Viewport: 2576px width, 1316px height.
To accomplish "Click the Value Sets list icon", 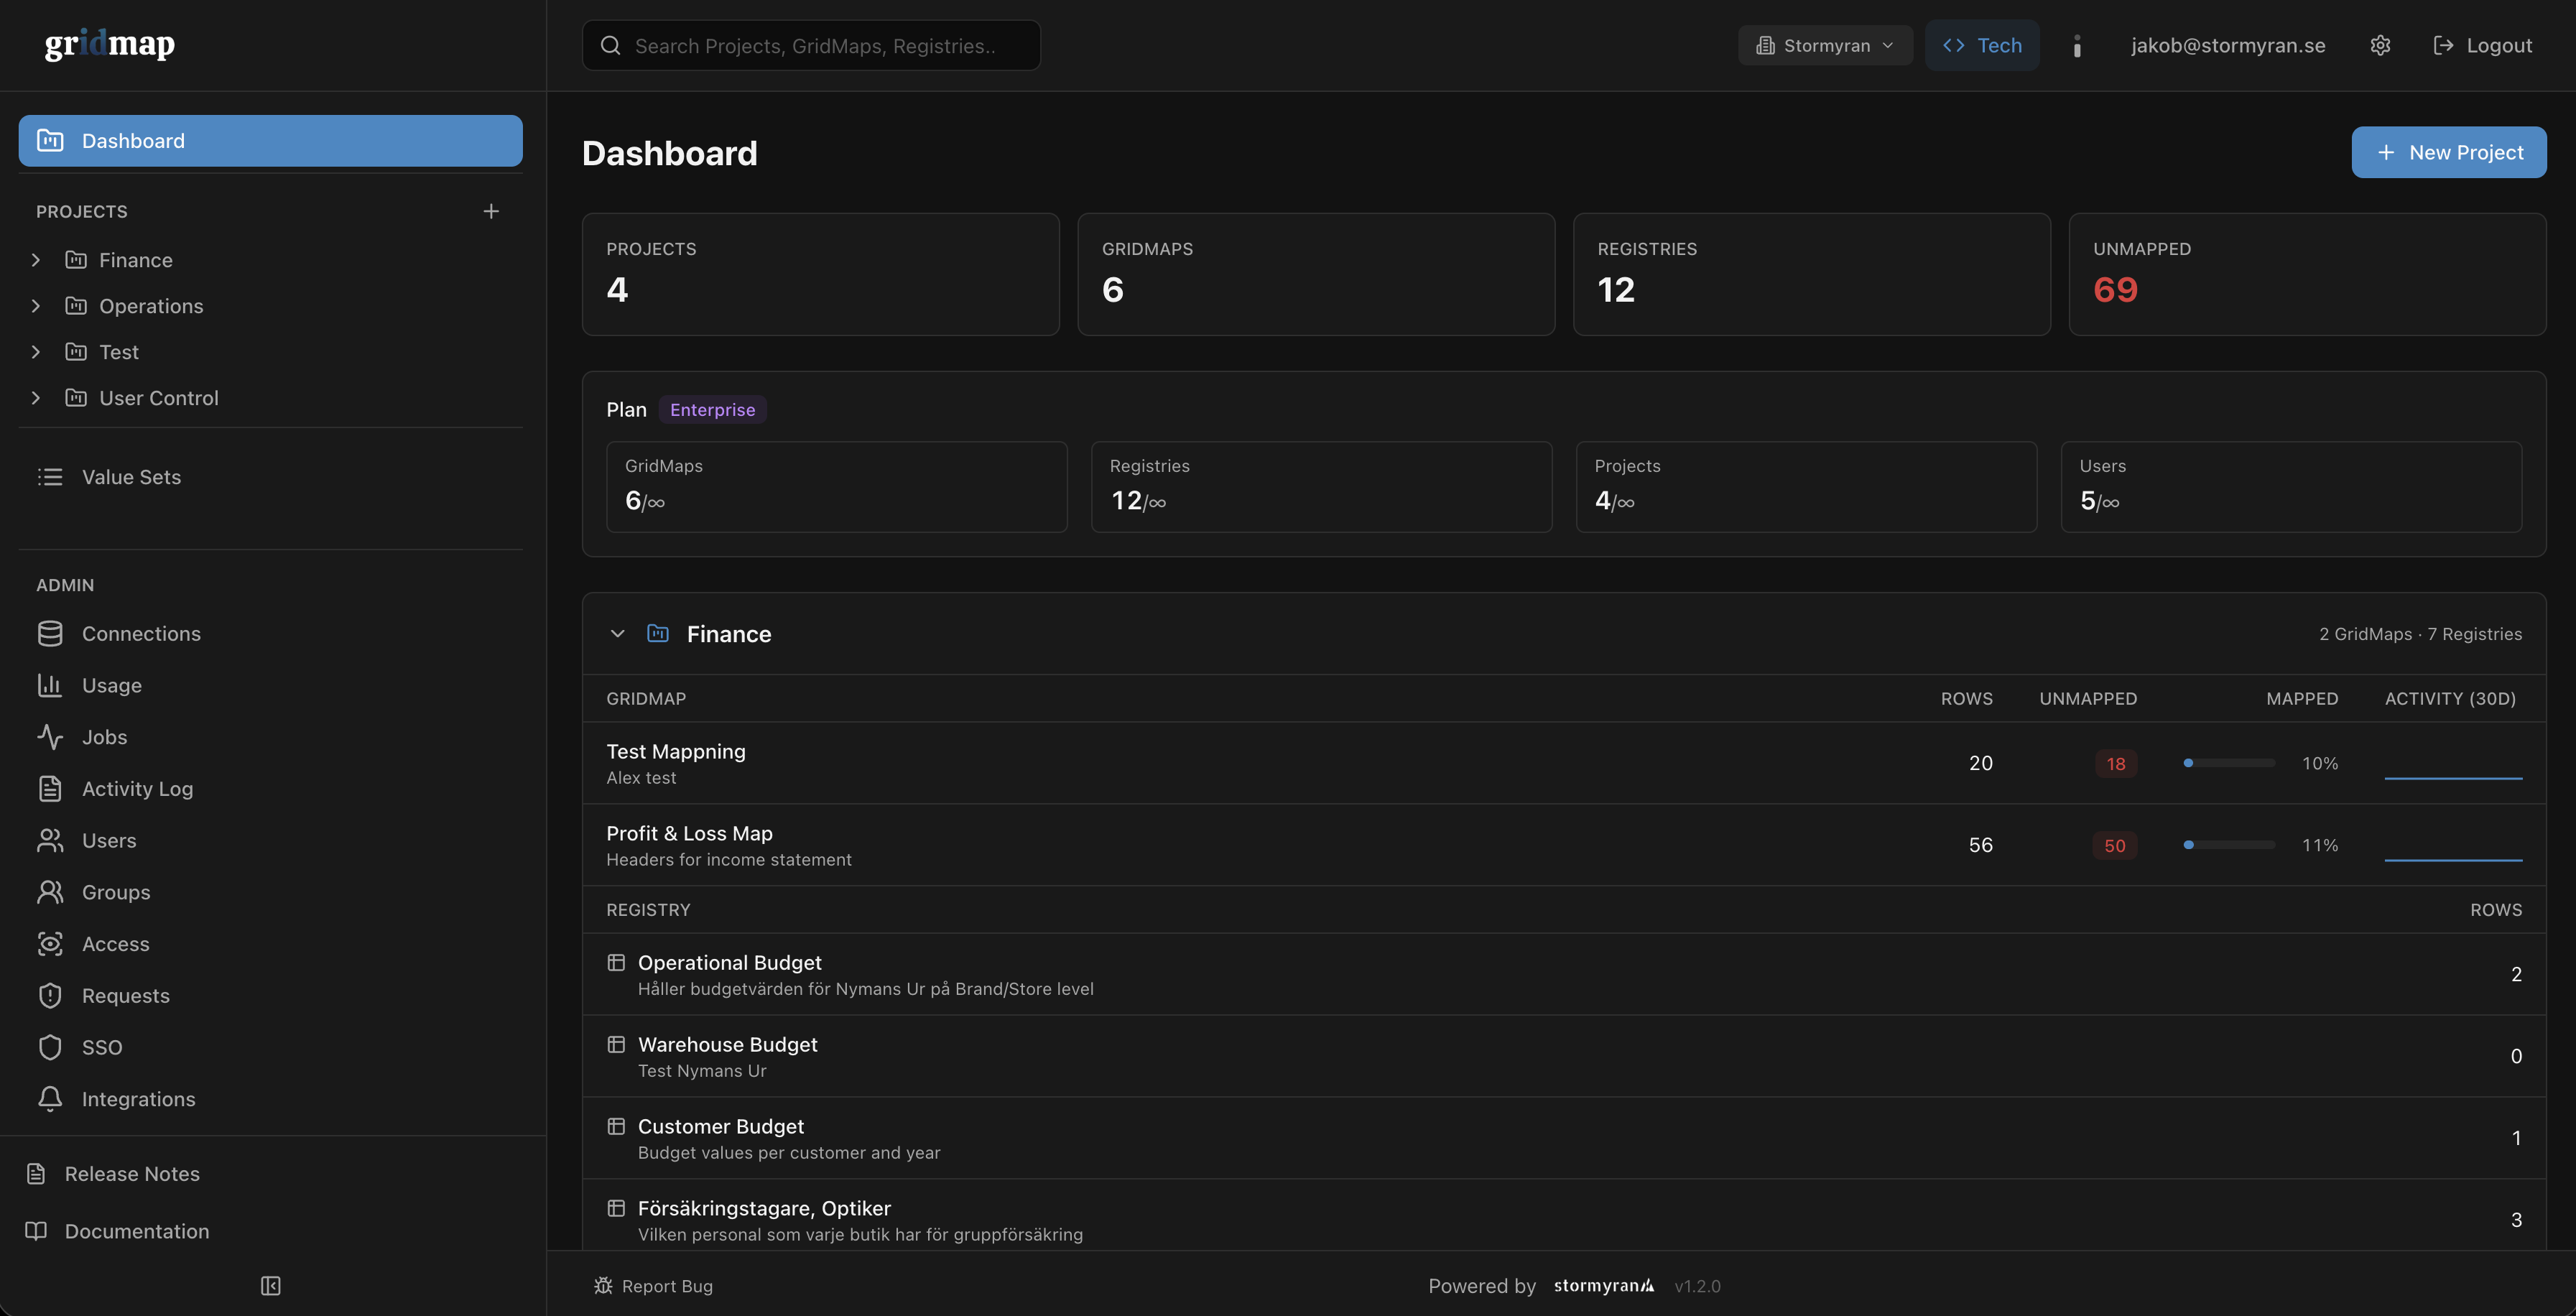I will tap(50, 477).
